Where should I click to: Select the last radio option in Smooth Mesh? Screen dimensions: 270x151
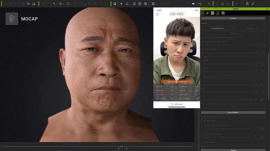[205, 142]
